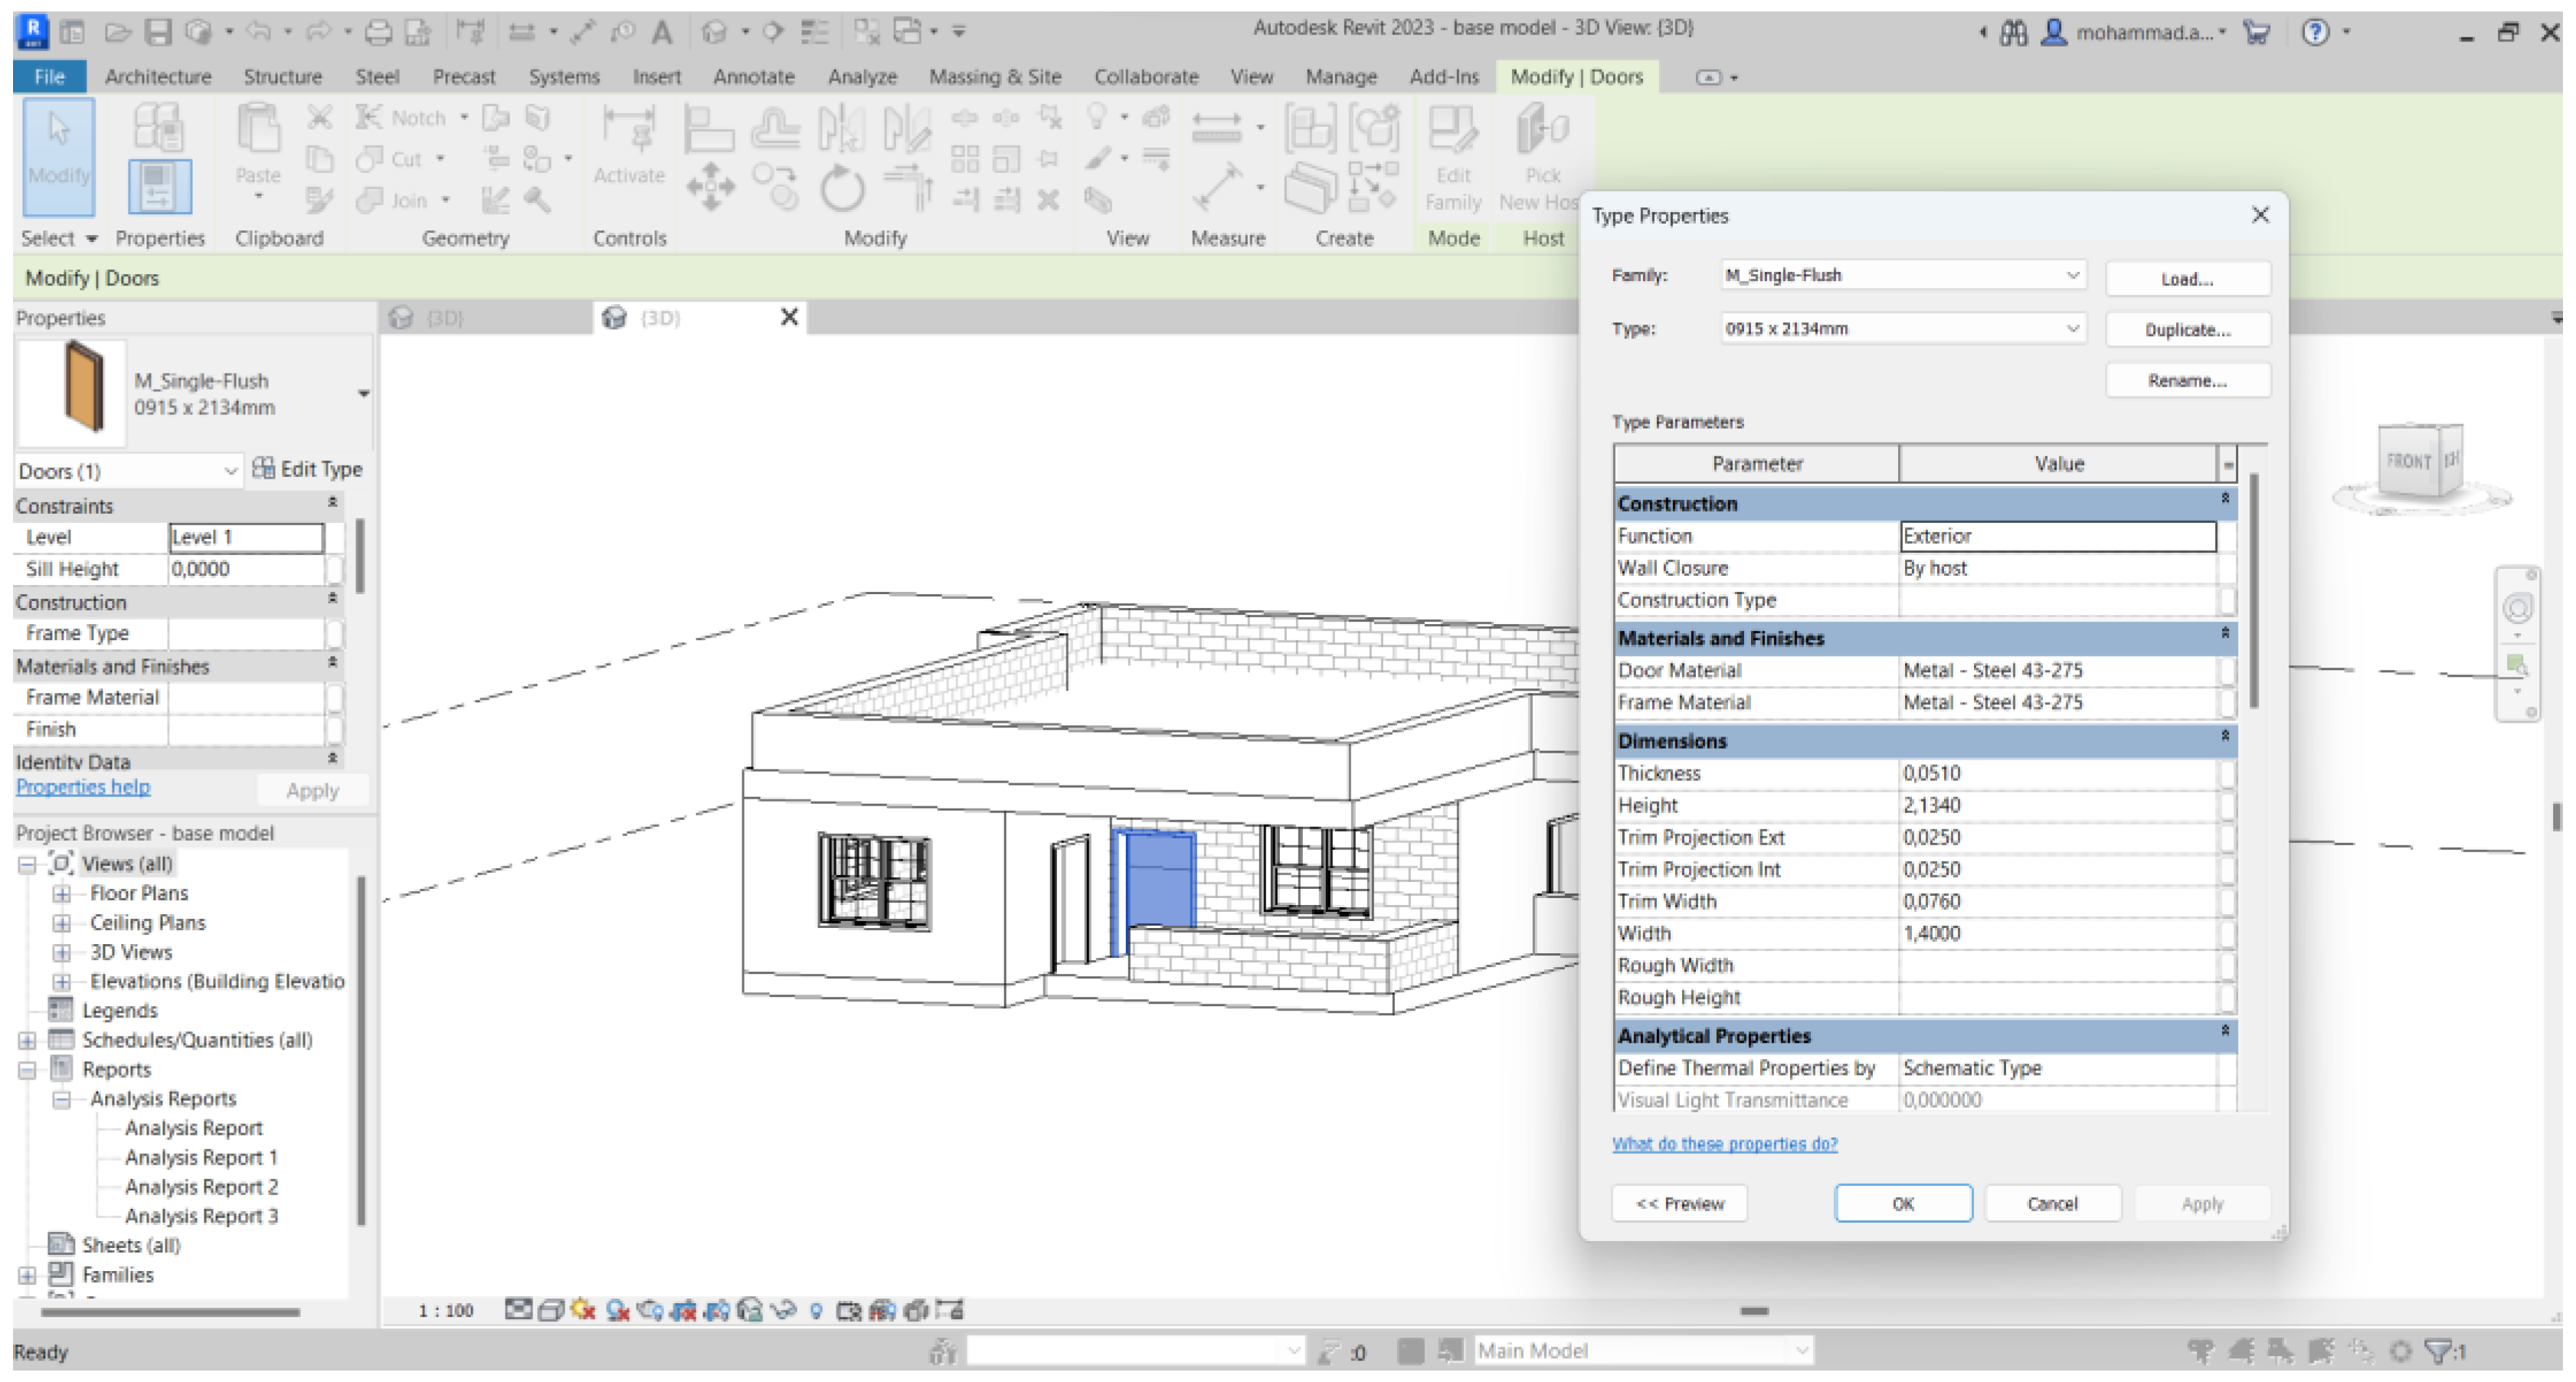Click the Paste clipboard icon

tap(257, 135)
